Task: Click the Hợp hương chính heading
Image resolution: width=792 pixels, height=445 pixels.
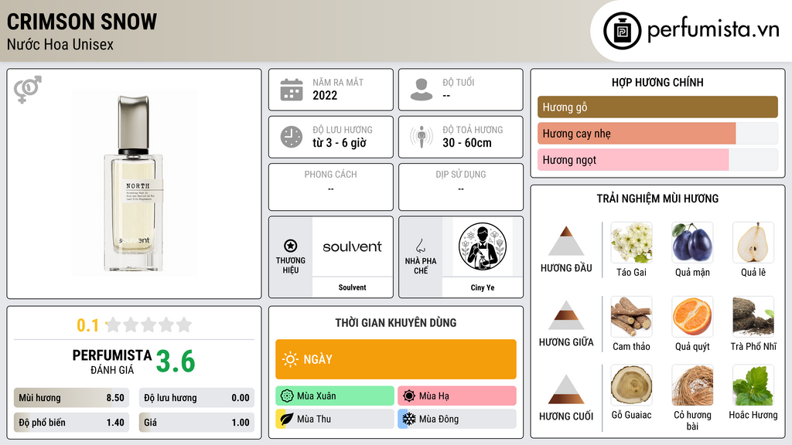Action: pos(657,82)
